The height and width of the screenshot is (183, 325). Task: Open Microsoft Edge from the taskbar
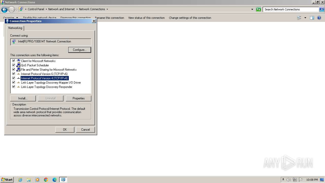pyautogui.click(x=55, y=180)
